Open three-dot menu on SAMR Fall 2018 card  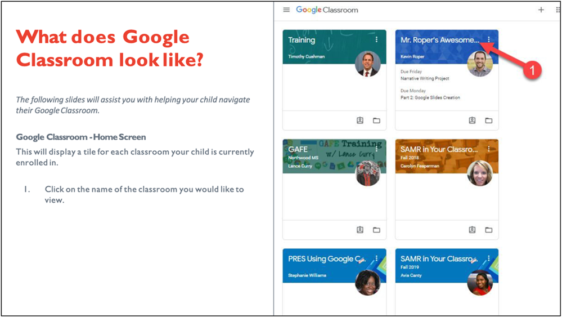pyautogui.click(x=488, y=149)
